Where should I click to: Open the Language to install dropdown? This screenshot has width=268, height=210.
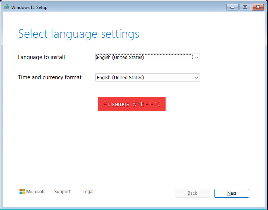tap(148, 57)
